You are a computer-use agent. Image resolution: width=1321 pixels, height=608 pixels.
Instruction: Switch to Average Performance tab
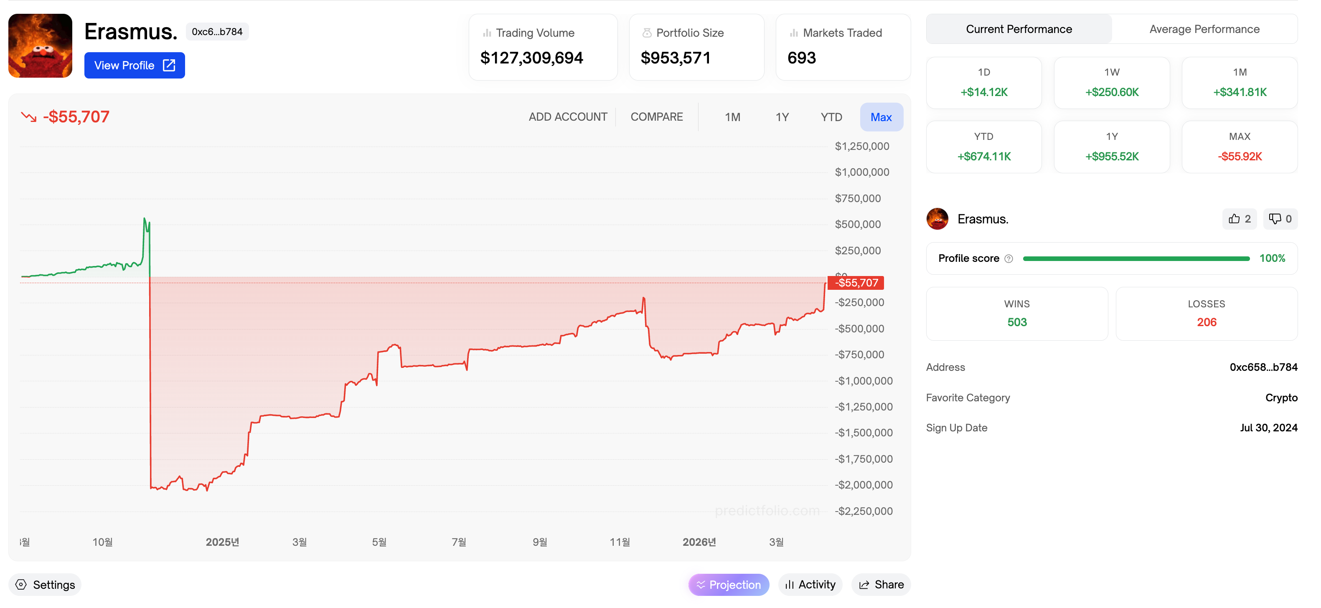point(1204,29)
